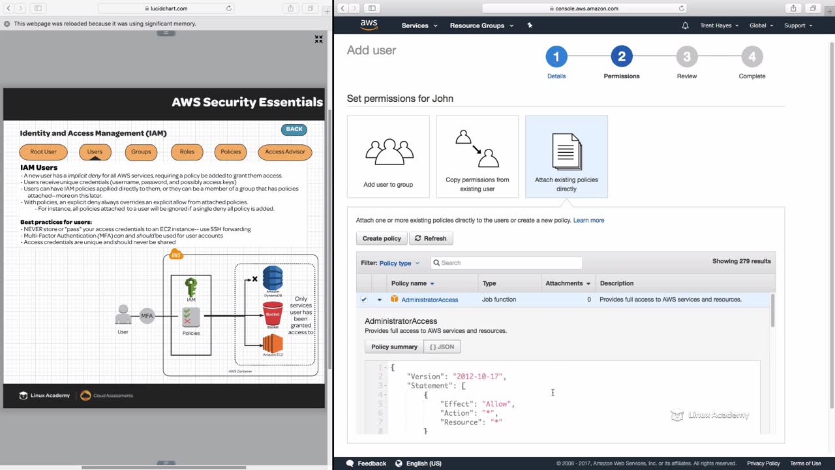Click the red S3 Bucket icon in the diagram

click(273, 314)
